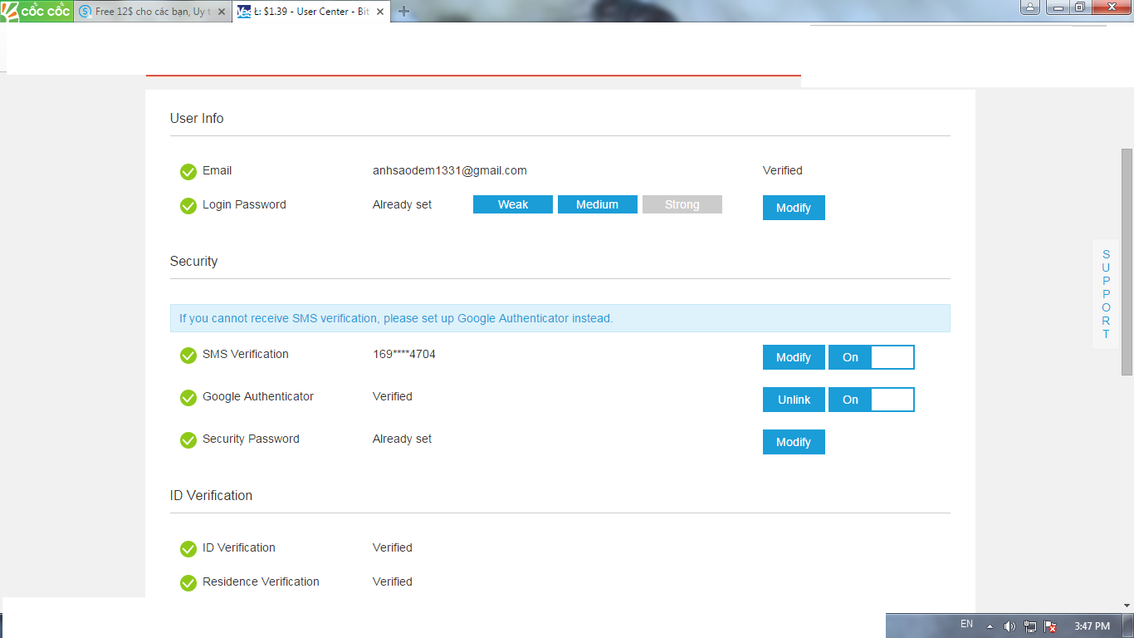Toggle the SMS Verification On switch
Viewport: 1134px width, 638px height.
click(x=872, y=357)
